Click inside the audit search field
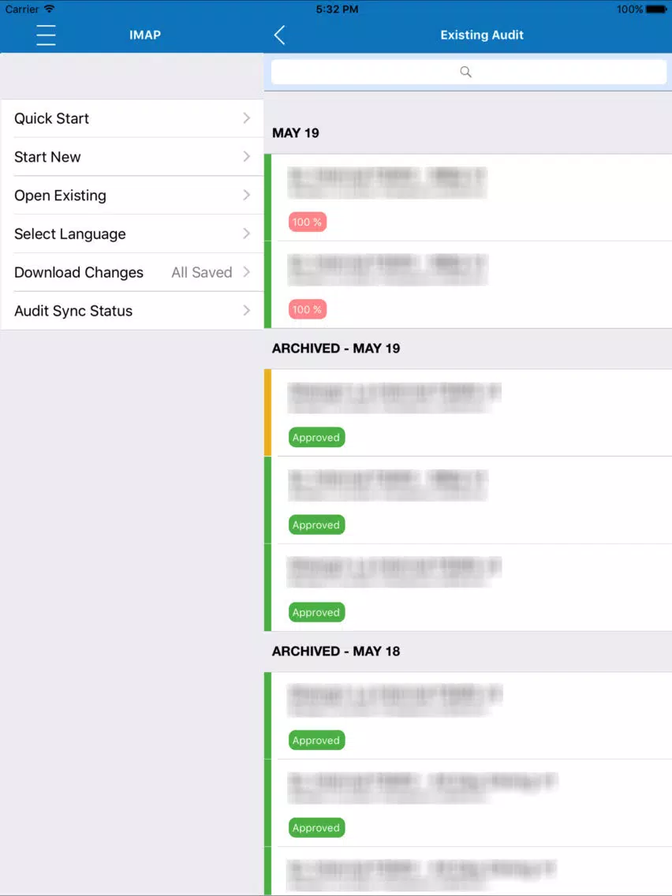672x896 pixels. 469,72
